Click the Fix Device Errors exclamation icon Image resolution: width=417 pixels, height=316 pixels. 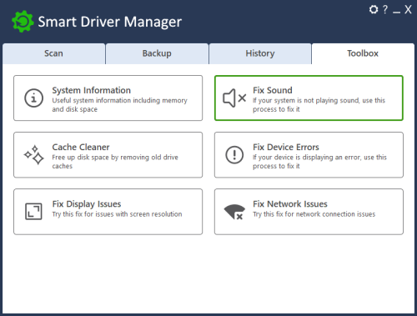point(234,155)
